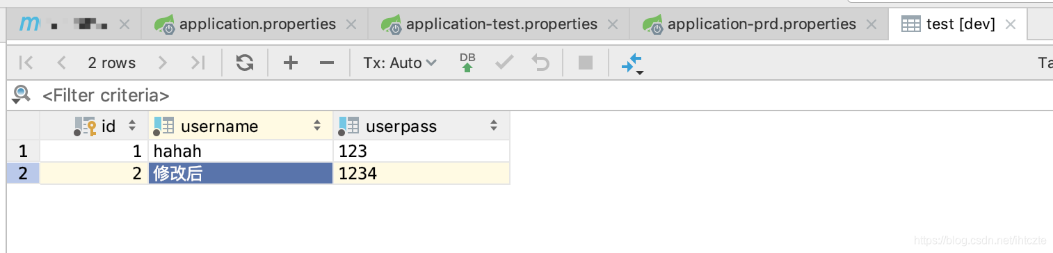Image resolution: width=1053 pixels, height=253 pixels.
Task: Click the Reload Page refresh icon
Action: 244,63
